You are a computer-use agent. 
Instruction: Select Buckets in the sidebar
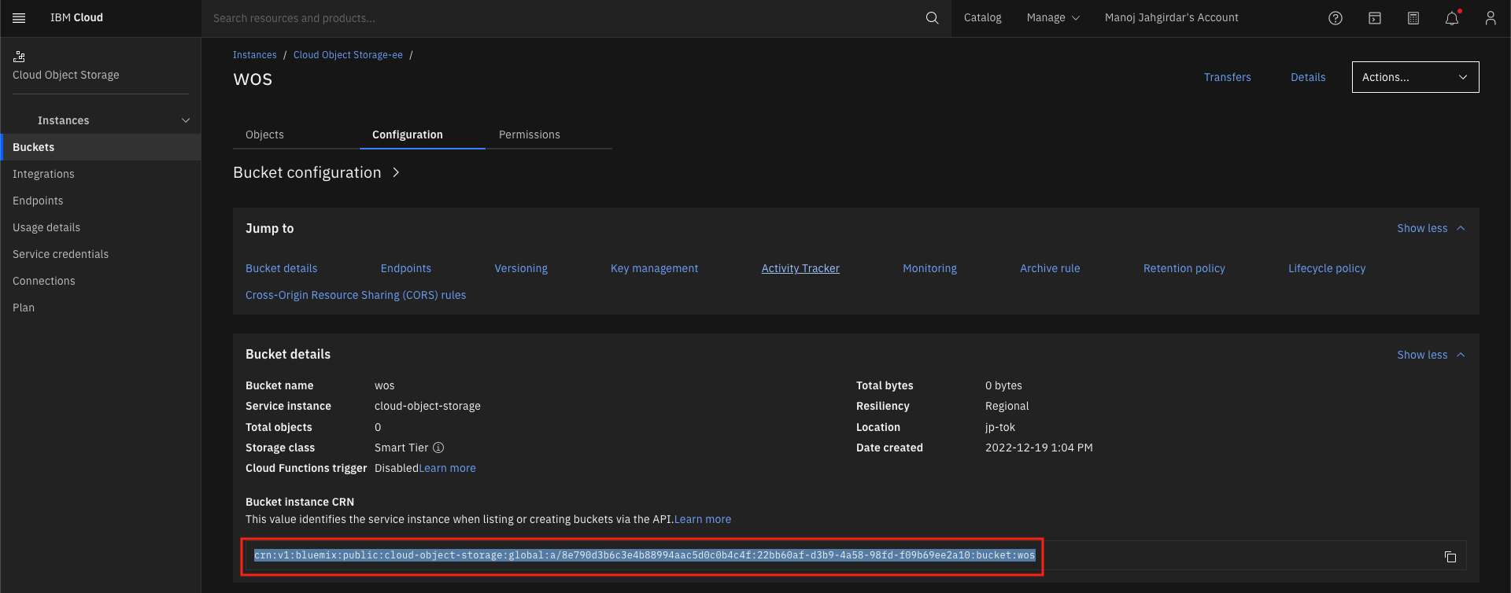[101, 147]
